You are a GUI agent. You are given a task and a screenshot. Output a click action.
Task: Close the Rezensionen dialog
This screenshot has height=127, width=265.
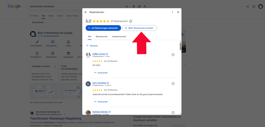(x=178, y=12)
